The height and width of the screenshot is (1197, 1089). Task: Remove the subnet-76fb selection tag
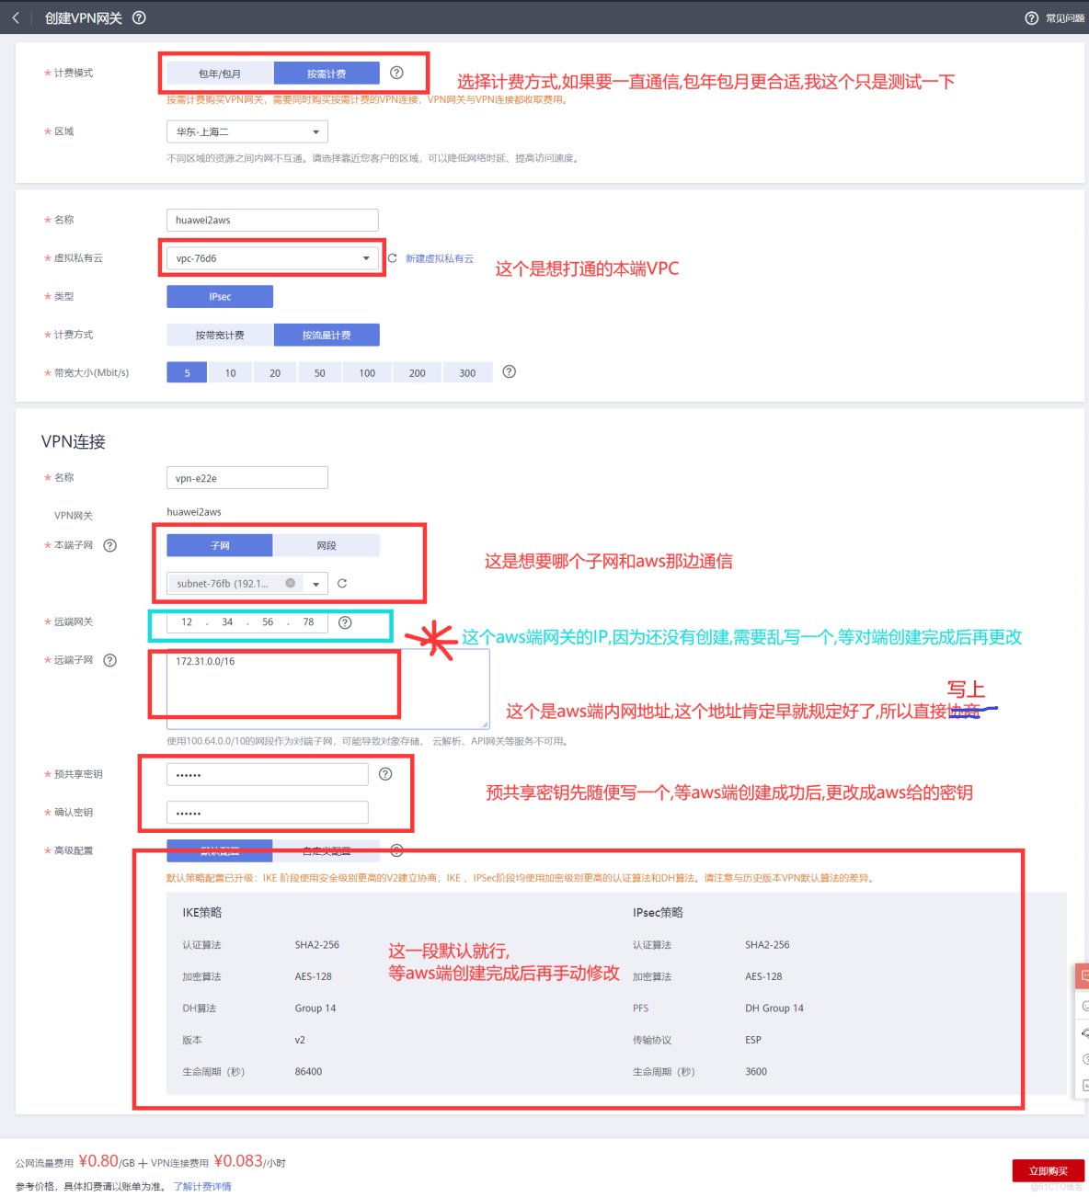291,583
